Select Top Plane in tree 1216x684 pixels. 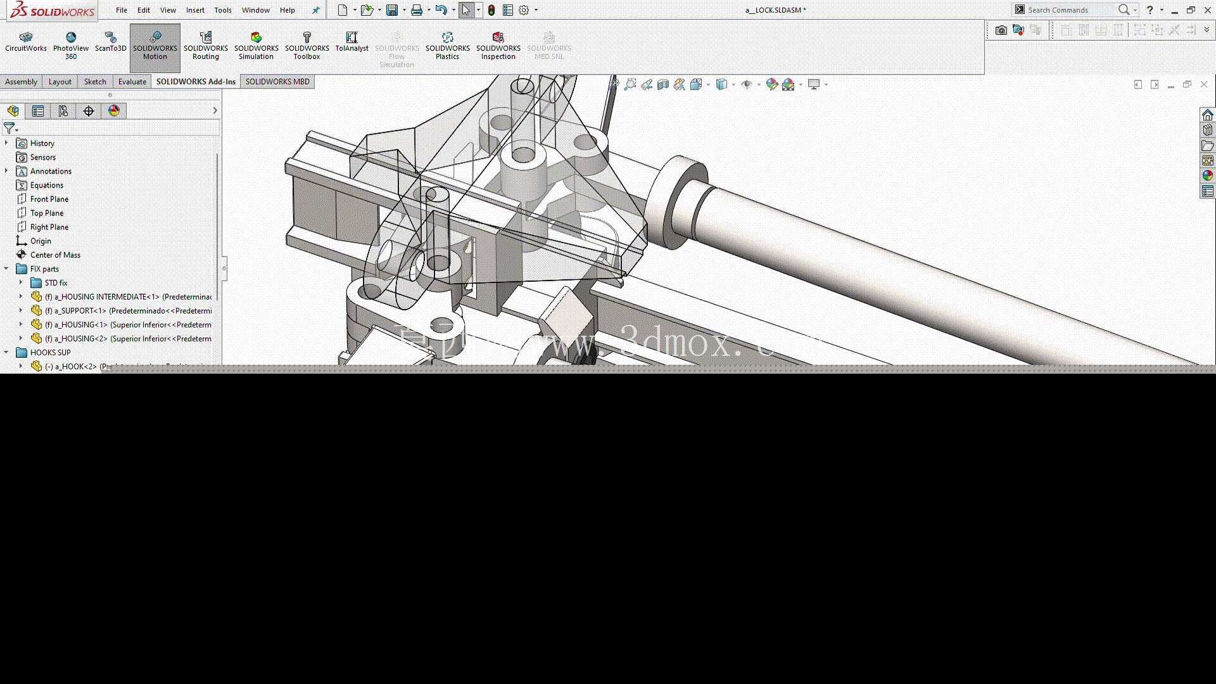pyautogui.click(x=47, y=213)
